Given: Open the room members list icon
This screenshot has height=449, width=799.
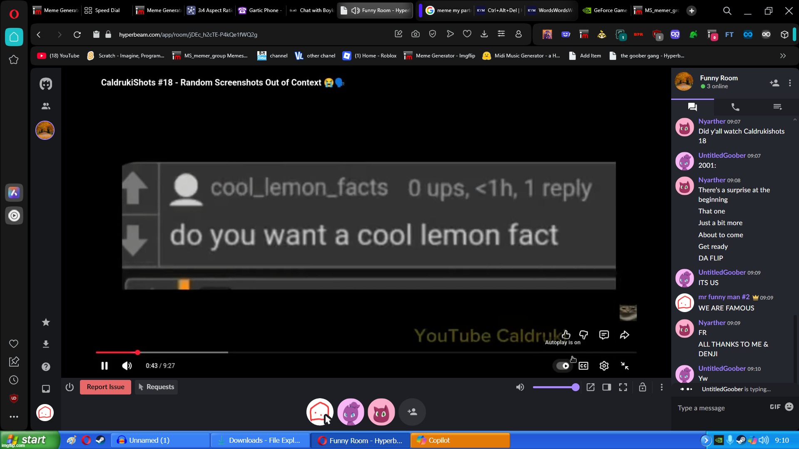Looking at the screenshot, I should (45, 106).
